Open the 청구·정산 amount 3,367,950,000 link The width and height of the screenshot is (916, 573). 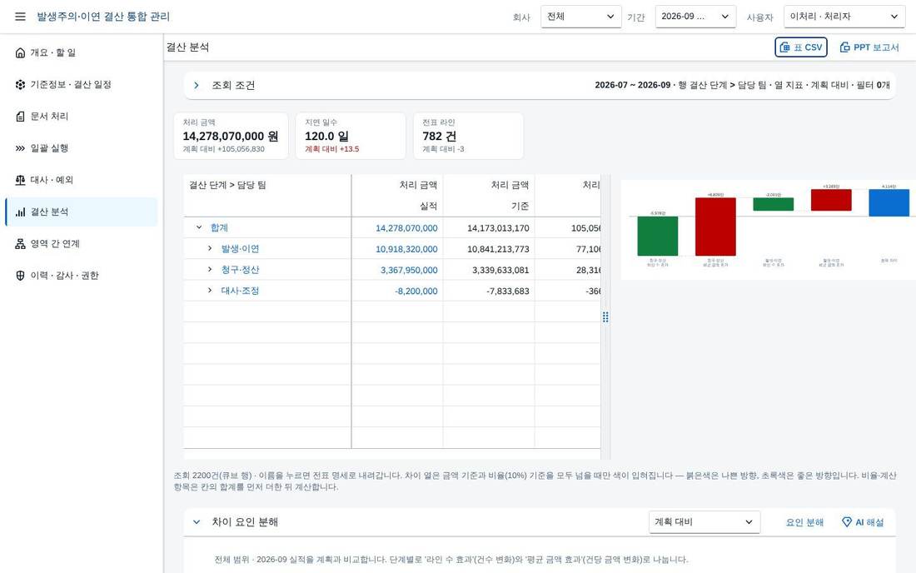[x=409, y=270]
